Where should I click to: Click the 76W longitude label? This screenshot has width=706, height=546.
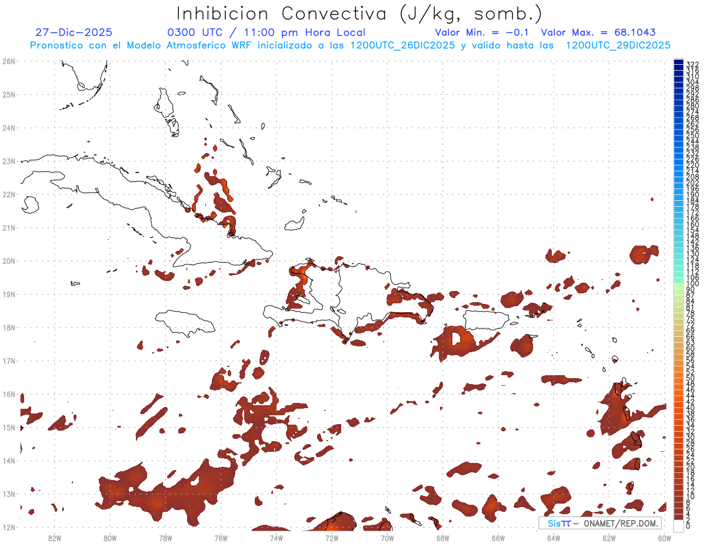221,537
